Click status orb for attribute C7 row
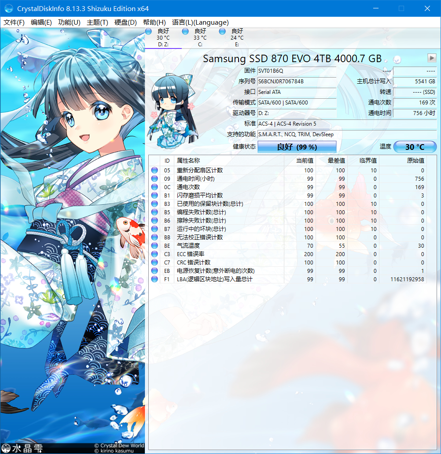Screen dimensions: 441x454 (x=155, y=263)
